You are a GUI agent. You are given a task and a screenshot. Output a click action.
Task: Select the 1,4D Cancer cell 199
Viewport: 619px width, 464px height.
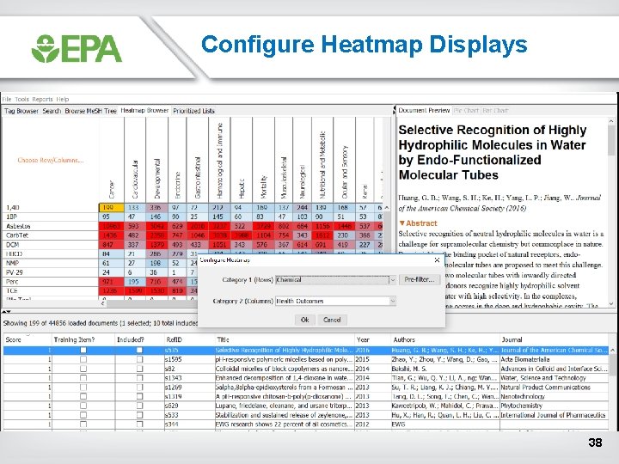click(x=111, y=208)
